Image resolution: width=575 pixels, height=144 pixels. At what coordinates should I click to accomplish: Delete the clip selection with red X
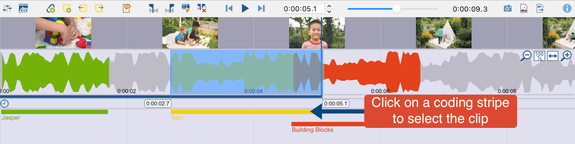pyautogui.click(x=202, y=8)
